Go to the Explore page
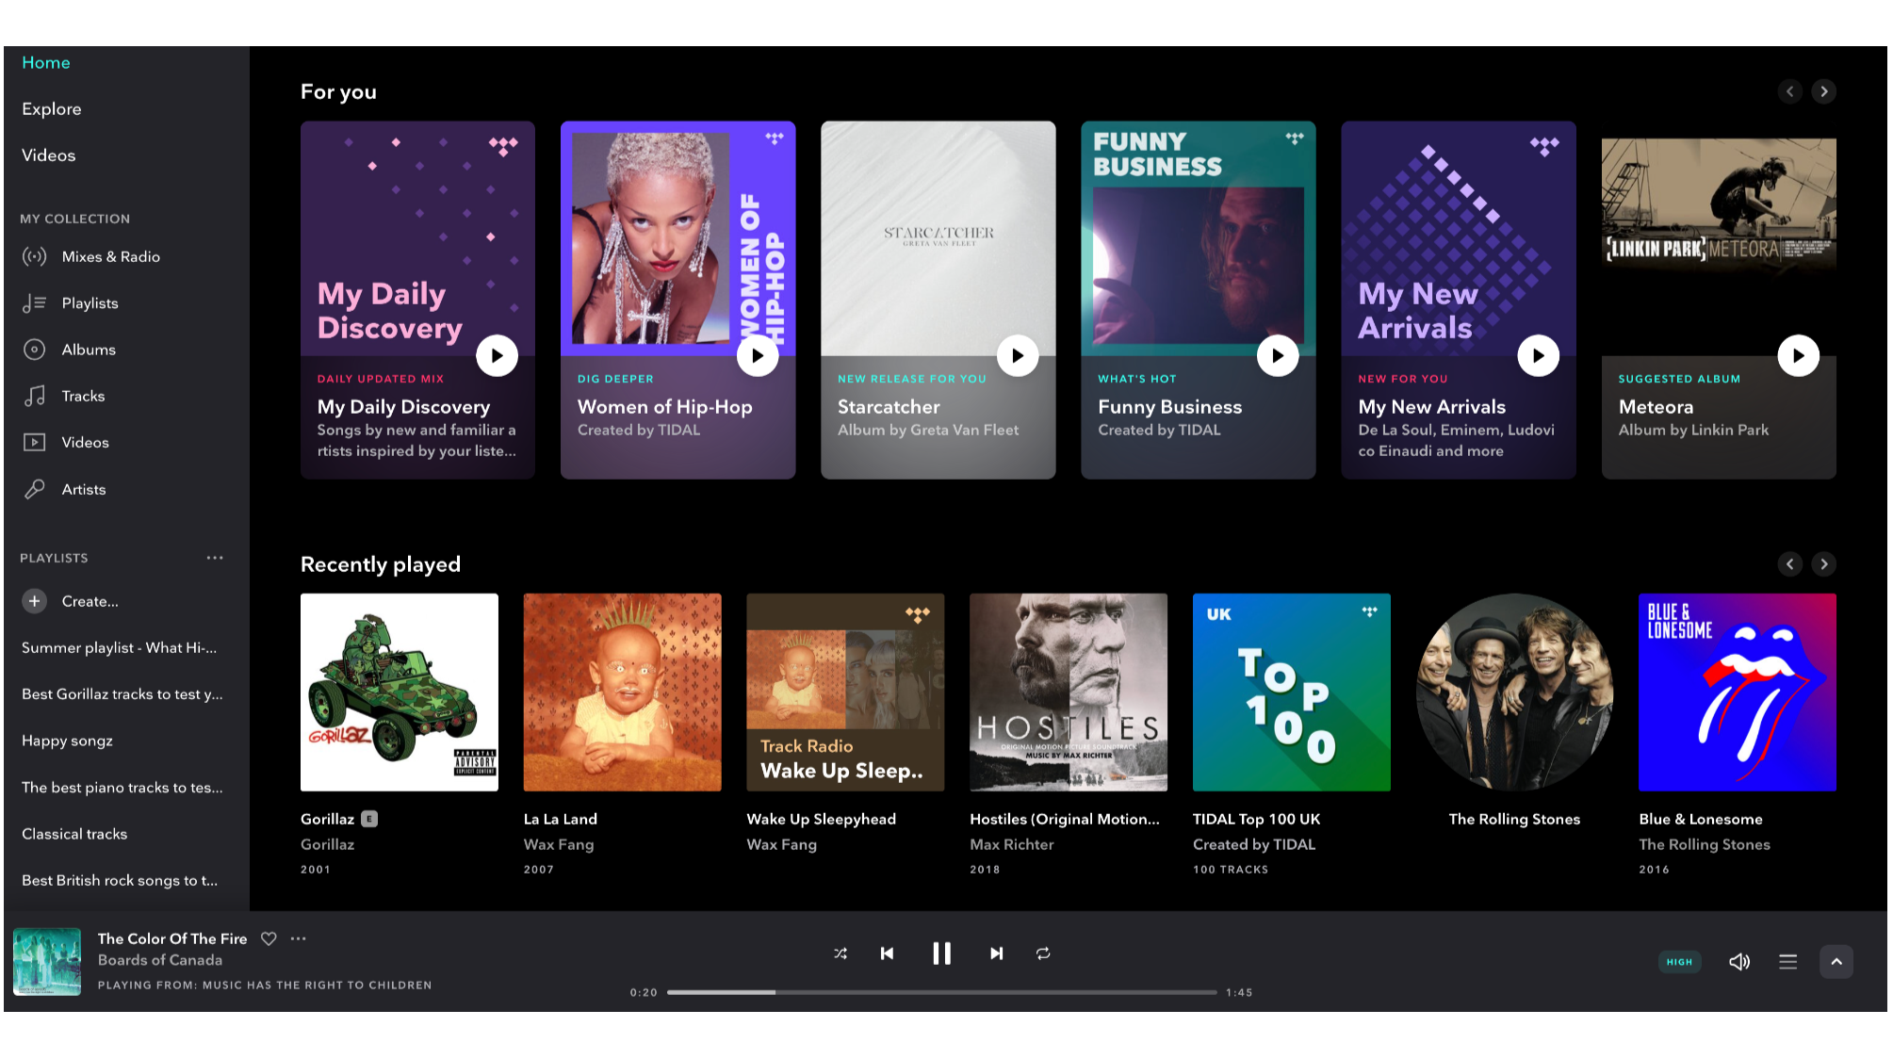 pyautogui.click(x=52, y=109)
